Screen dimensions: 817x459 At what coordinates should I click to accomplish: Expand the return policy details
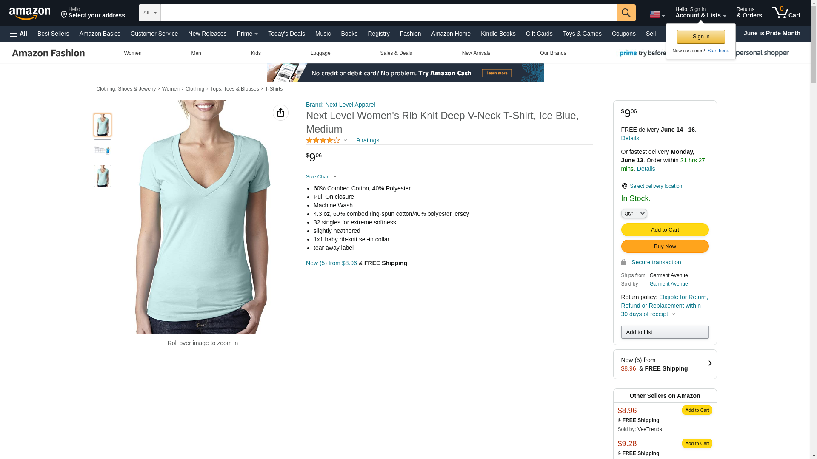[x=673, y=314]
